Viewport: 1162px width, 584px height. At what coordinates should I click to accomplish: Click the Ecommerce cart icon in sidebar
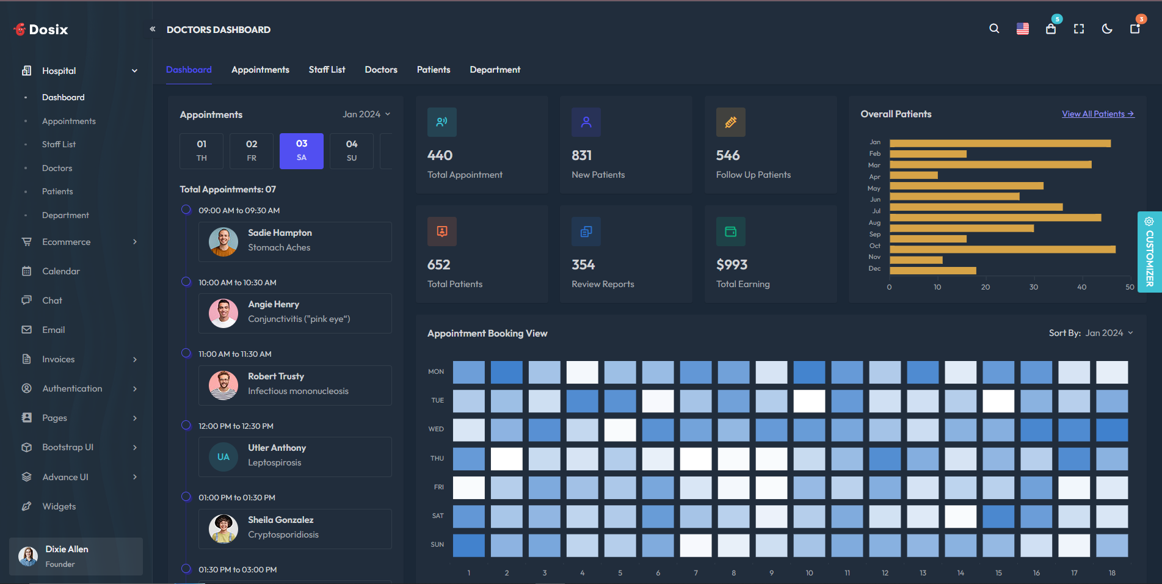(x=26, y=242)
